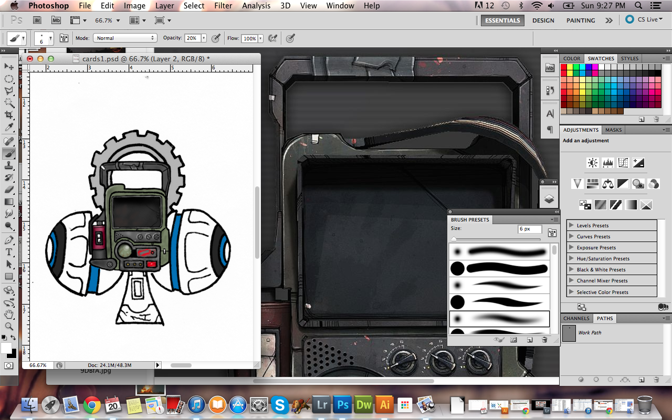Select the Clone Stamp tool
Viewport: 672px width, 420px height.
9,165
